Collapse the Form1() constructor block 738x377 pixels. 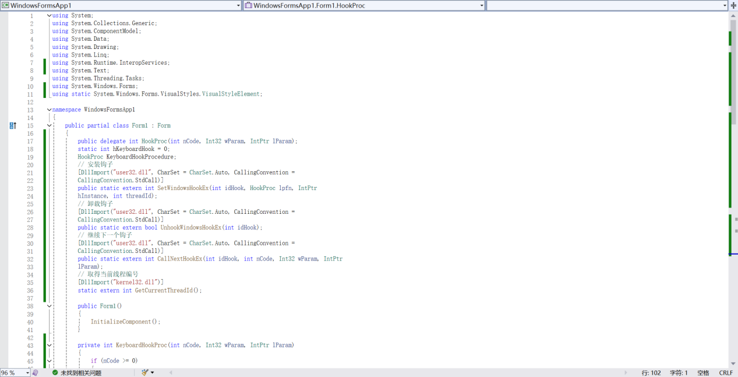49,306
